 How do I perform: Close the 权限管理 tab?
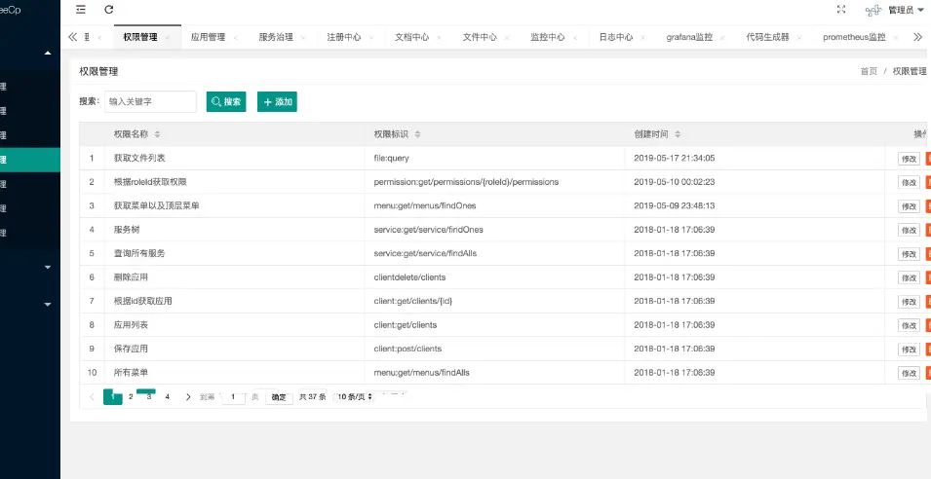tap(168, 37)
